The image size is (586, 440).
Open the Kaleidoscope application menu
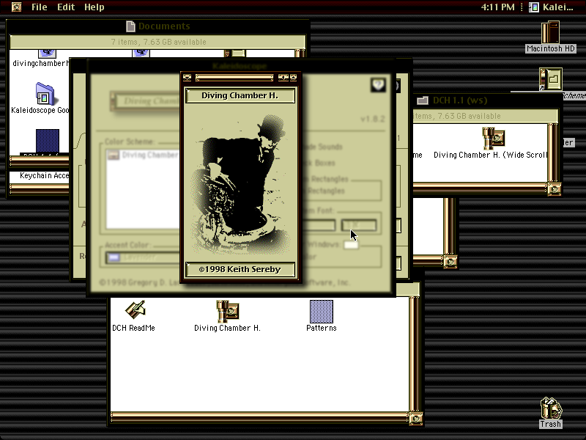(552, 7)
